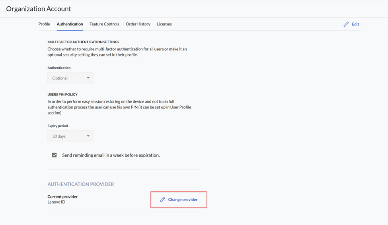Click the Authentication Provider section heading
The image size is (388, 225).
point(81,184)
